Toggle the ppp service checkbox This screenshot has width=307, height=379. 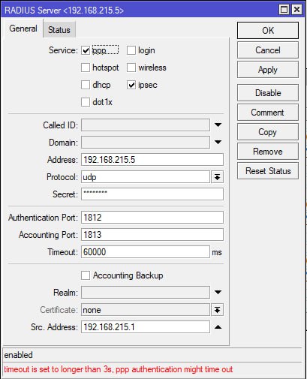(x=86, y=50)
